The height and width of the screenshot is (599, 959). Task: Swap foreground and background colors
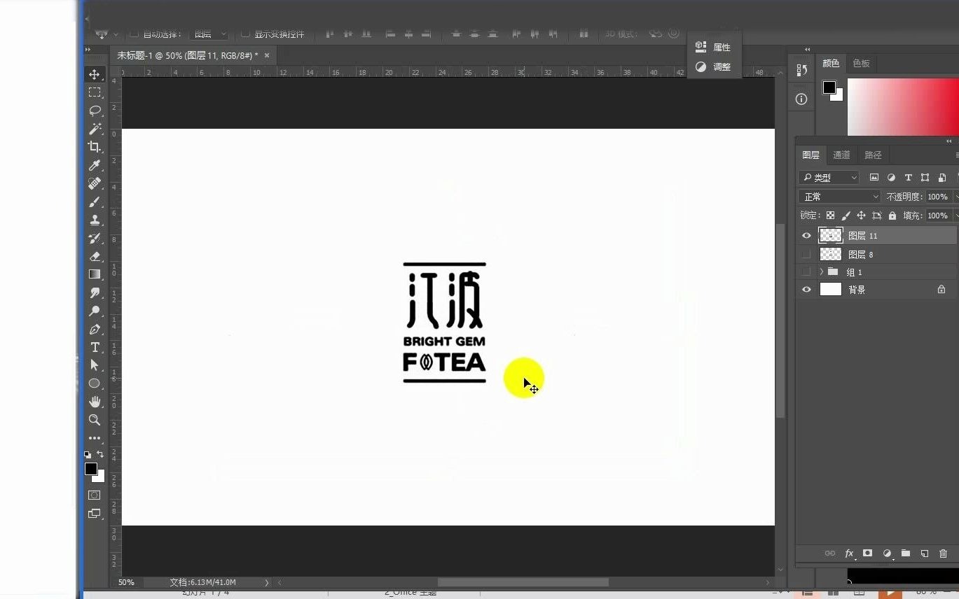click(x=100, y=454)
